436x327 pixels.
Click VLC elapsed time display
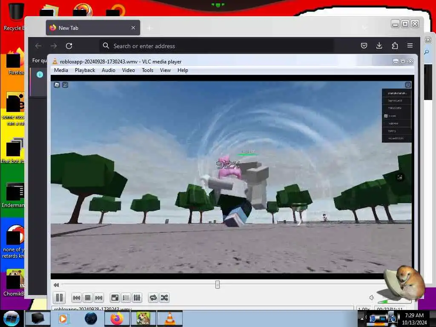390,309
